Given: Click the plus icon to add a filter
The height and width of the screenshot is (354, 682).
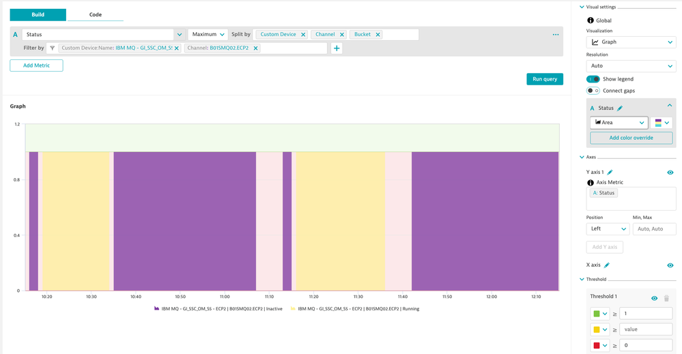Looking at the screenshot, I should 337,48.
